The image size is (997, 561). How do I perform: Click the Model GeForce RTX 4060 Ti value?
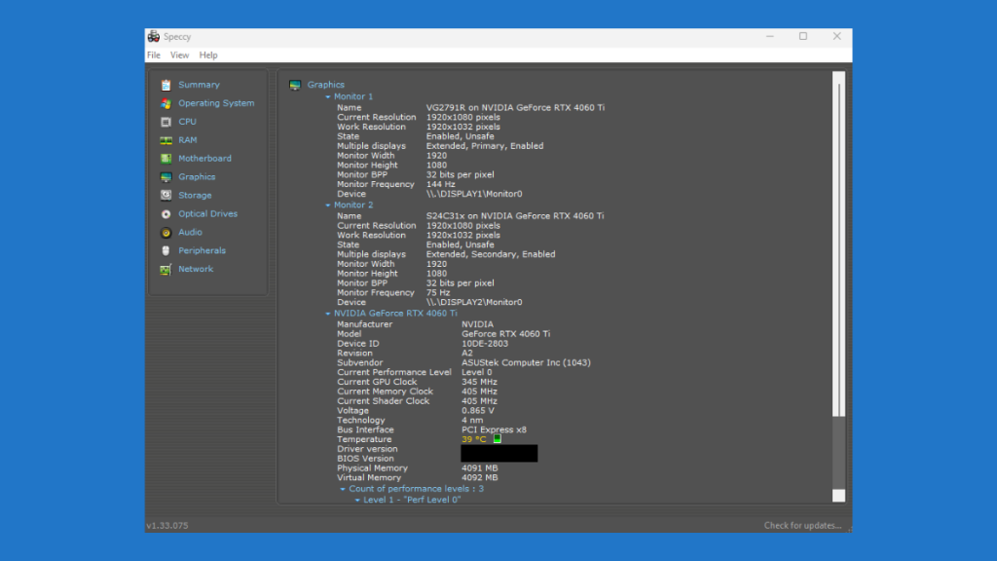(505, 334)
